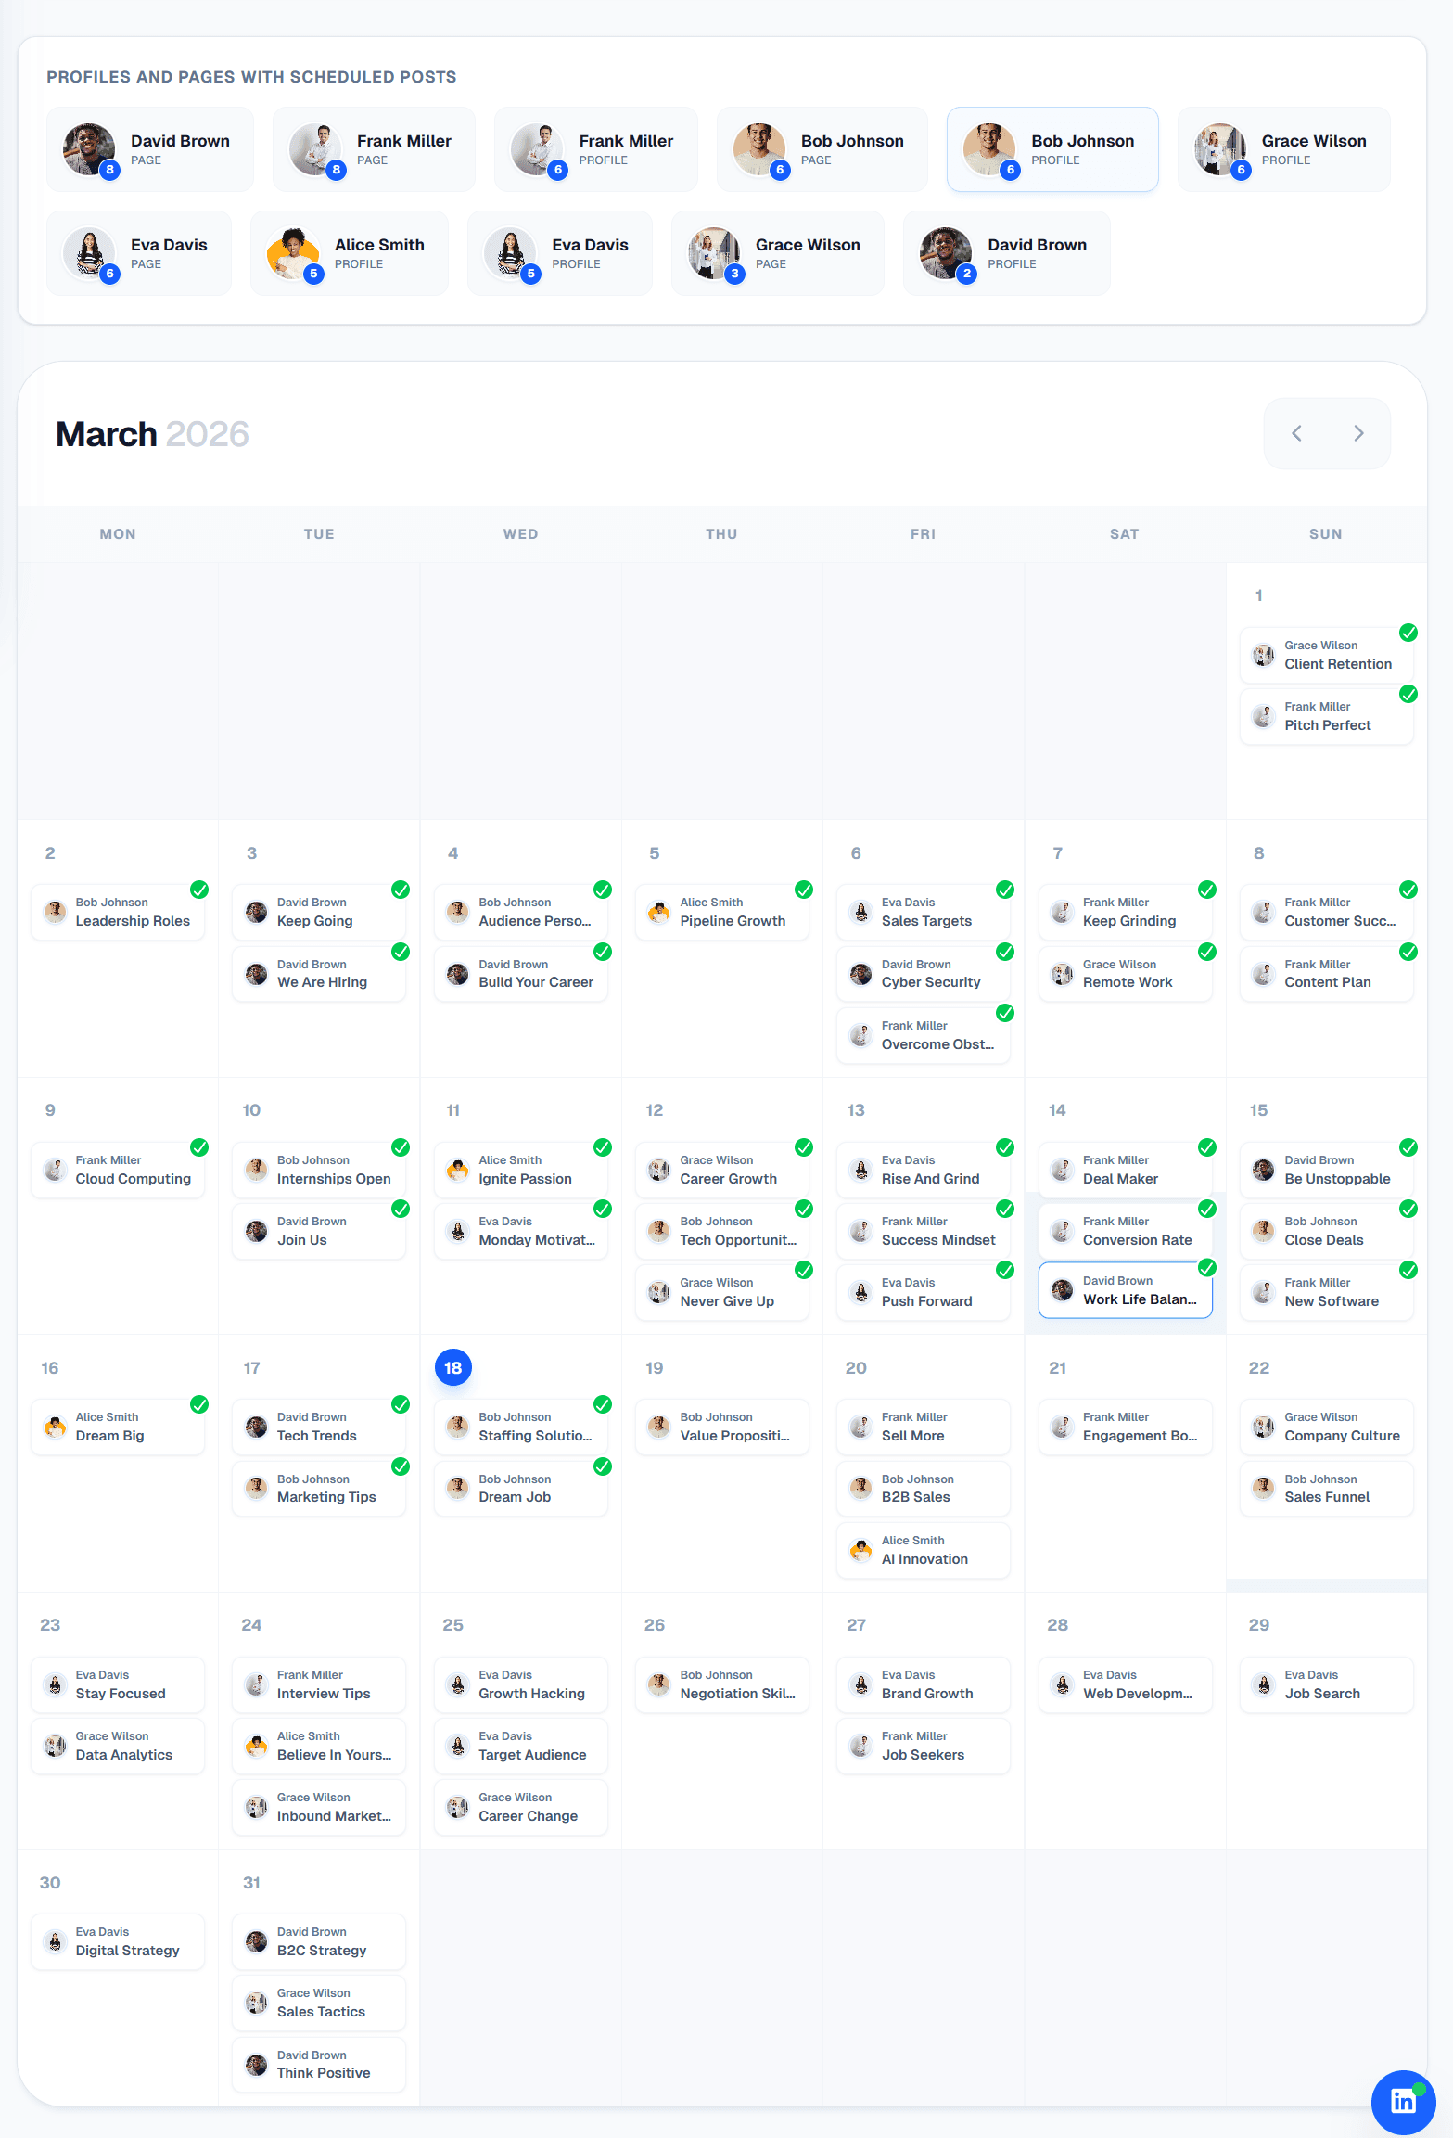Image resolution: width=1453 pixels, height=2138 pixels.
Task: Click the green check on Close Deals
Action: coord(1408,1209)
